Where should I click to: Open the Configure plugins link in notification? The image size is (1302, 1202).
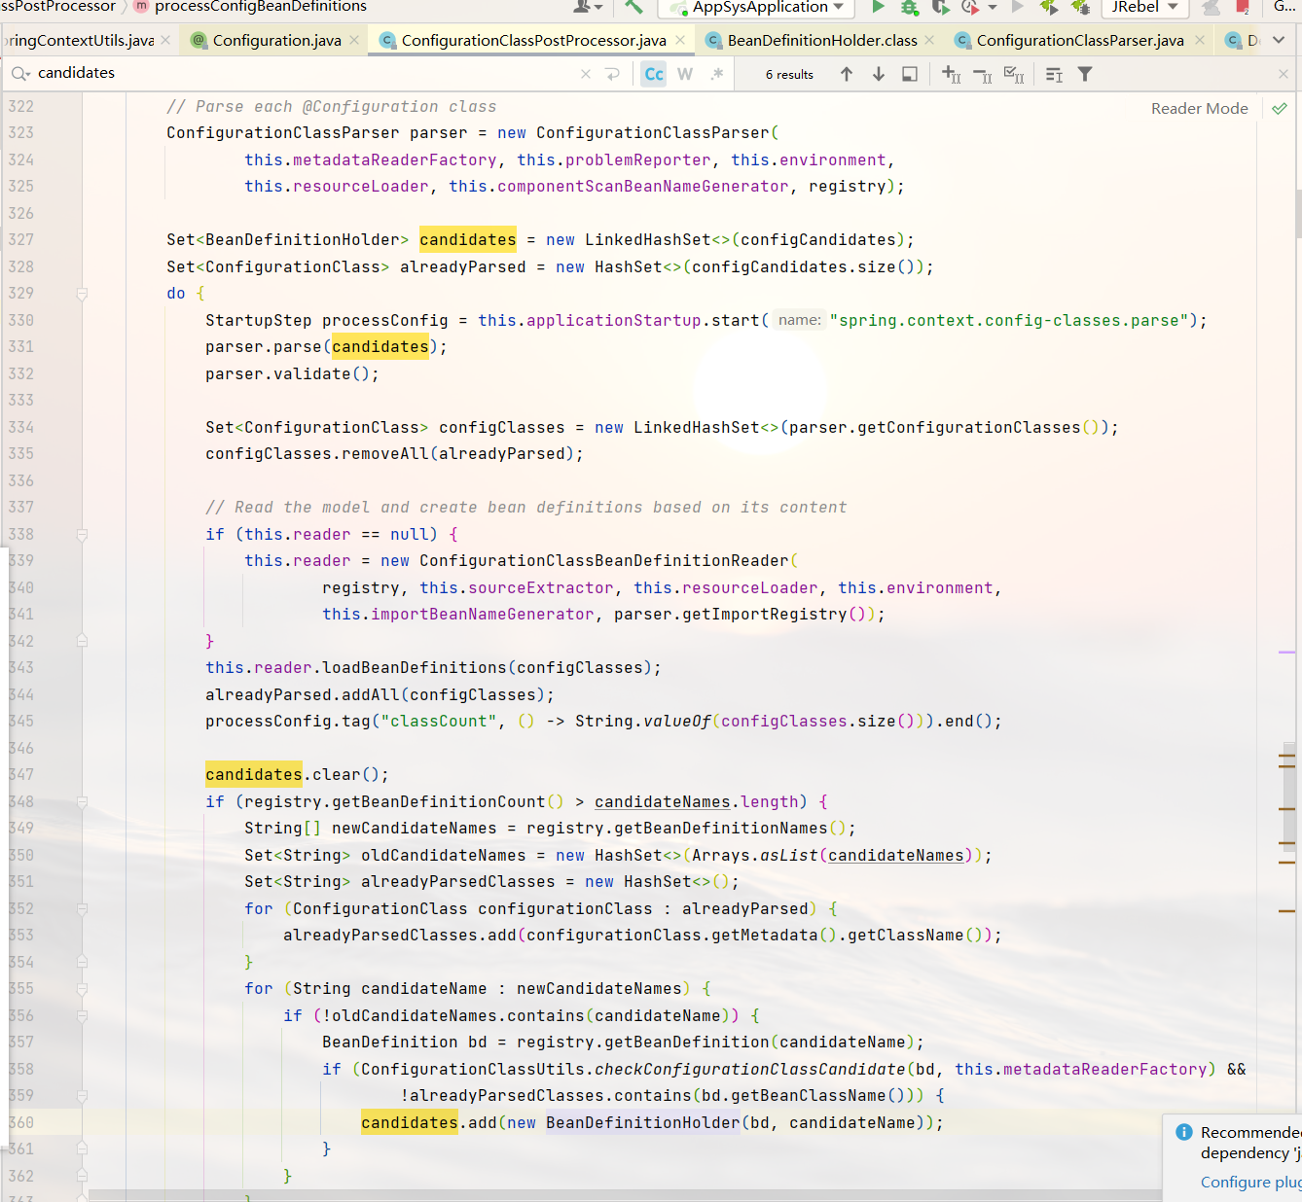pyautogui.click(x=1250, y=1182)
